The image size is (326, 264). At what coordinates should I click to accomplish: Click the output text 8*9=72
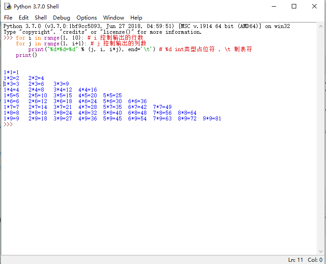pyautogui.click(x=187, y=119)
